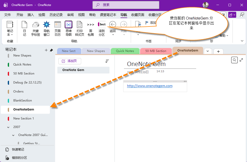Click the 返回 back arrow
The height and width of the screenshot is (162, 247).
[113, 24]
